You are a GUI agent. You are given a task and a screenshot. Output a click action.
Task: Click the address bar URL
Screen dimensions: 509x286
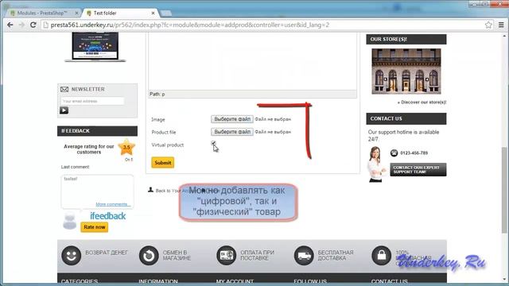(190, 25)
